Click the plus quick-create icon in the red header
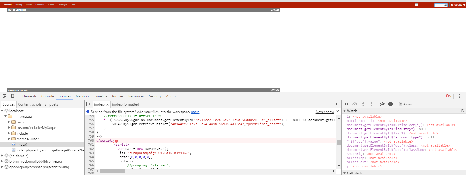 pos(464,5)
